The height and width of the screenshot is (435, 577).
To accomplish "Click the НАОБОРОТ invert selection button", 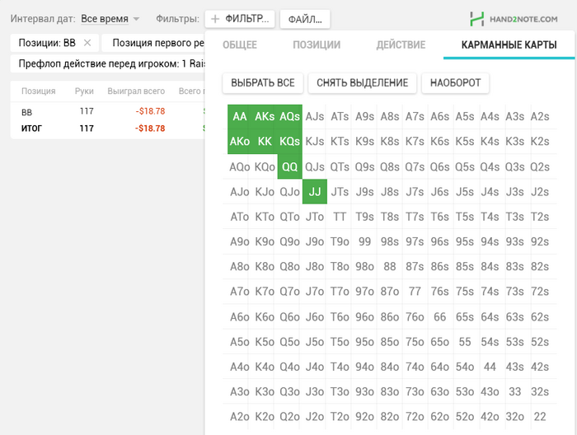I will (455, 82).
